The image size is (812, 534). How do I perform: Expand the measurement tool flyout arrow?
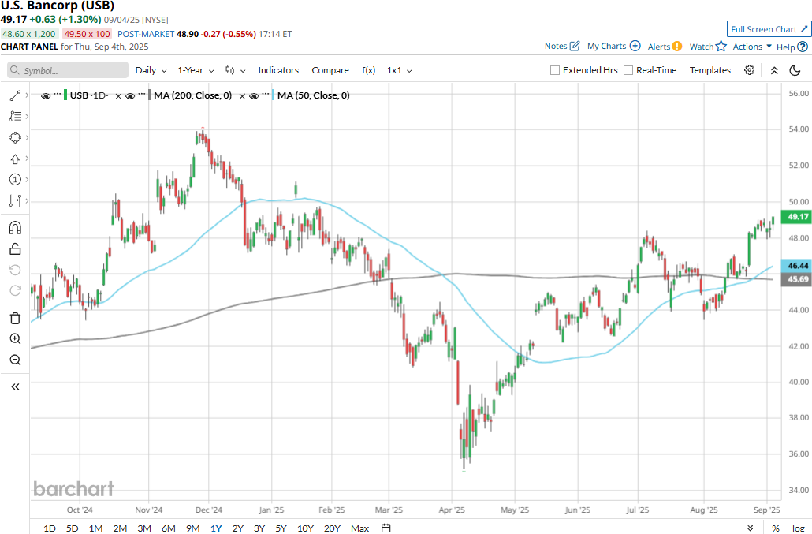click(27, 200)
